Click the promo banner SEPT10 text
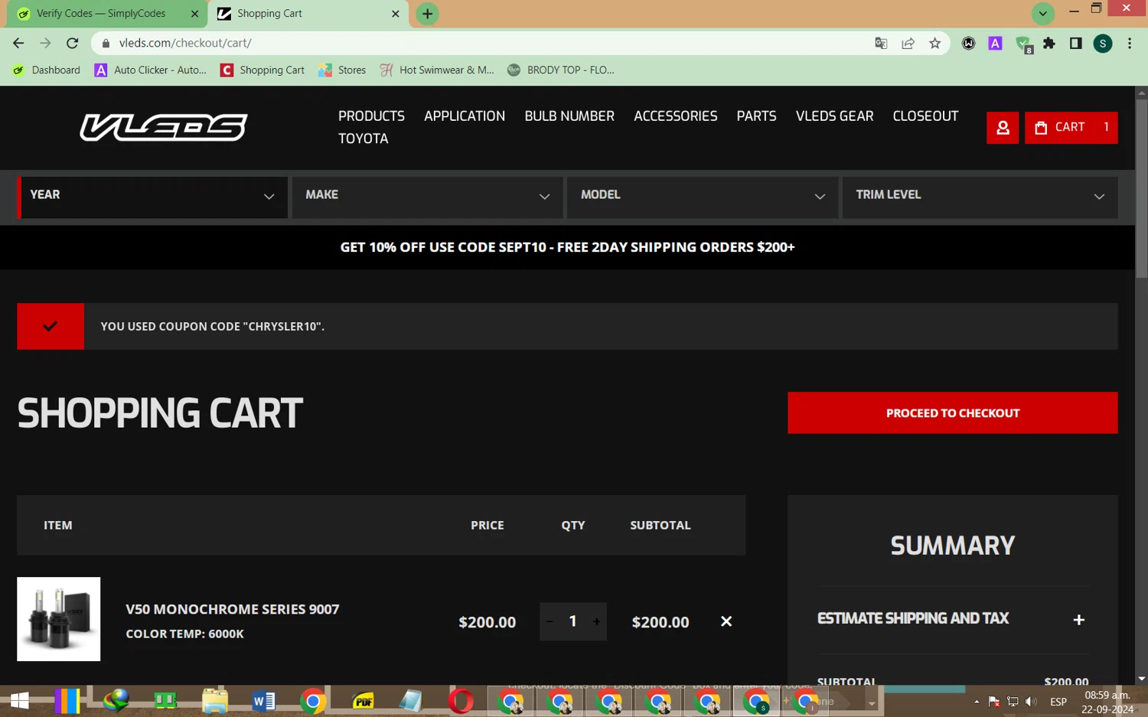The height and width of the screenshot is (717, 1148). (x=566, y=247)
